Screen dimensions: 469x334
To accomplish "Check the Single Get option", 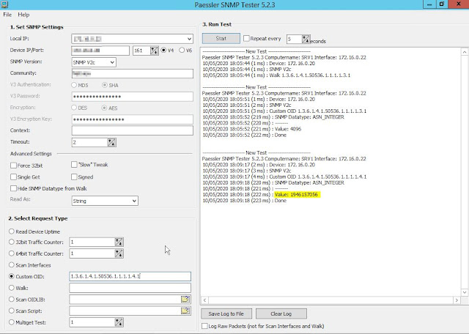I will point(13,177).
